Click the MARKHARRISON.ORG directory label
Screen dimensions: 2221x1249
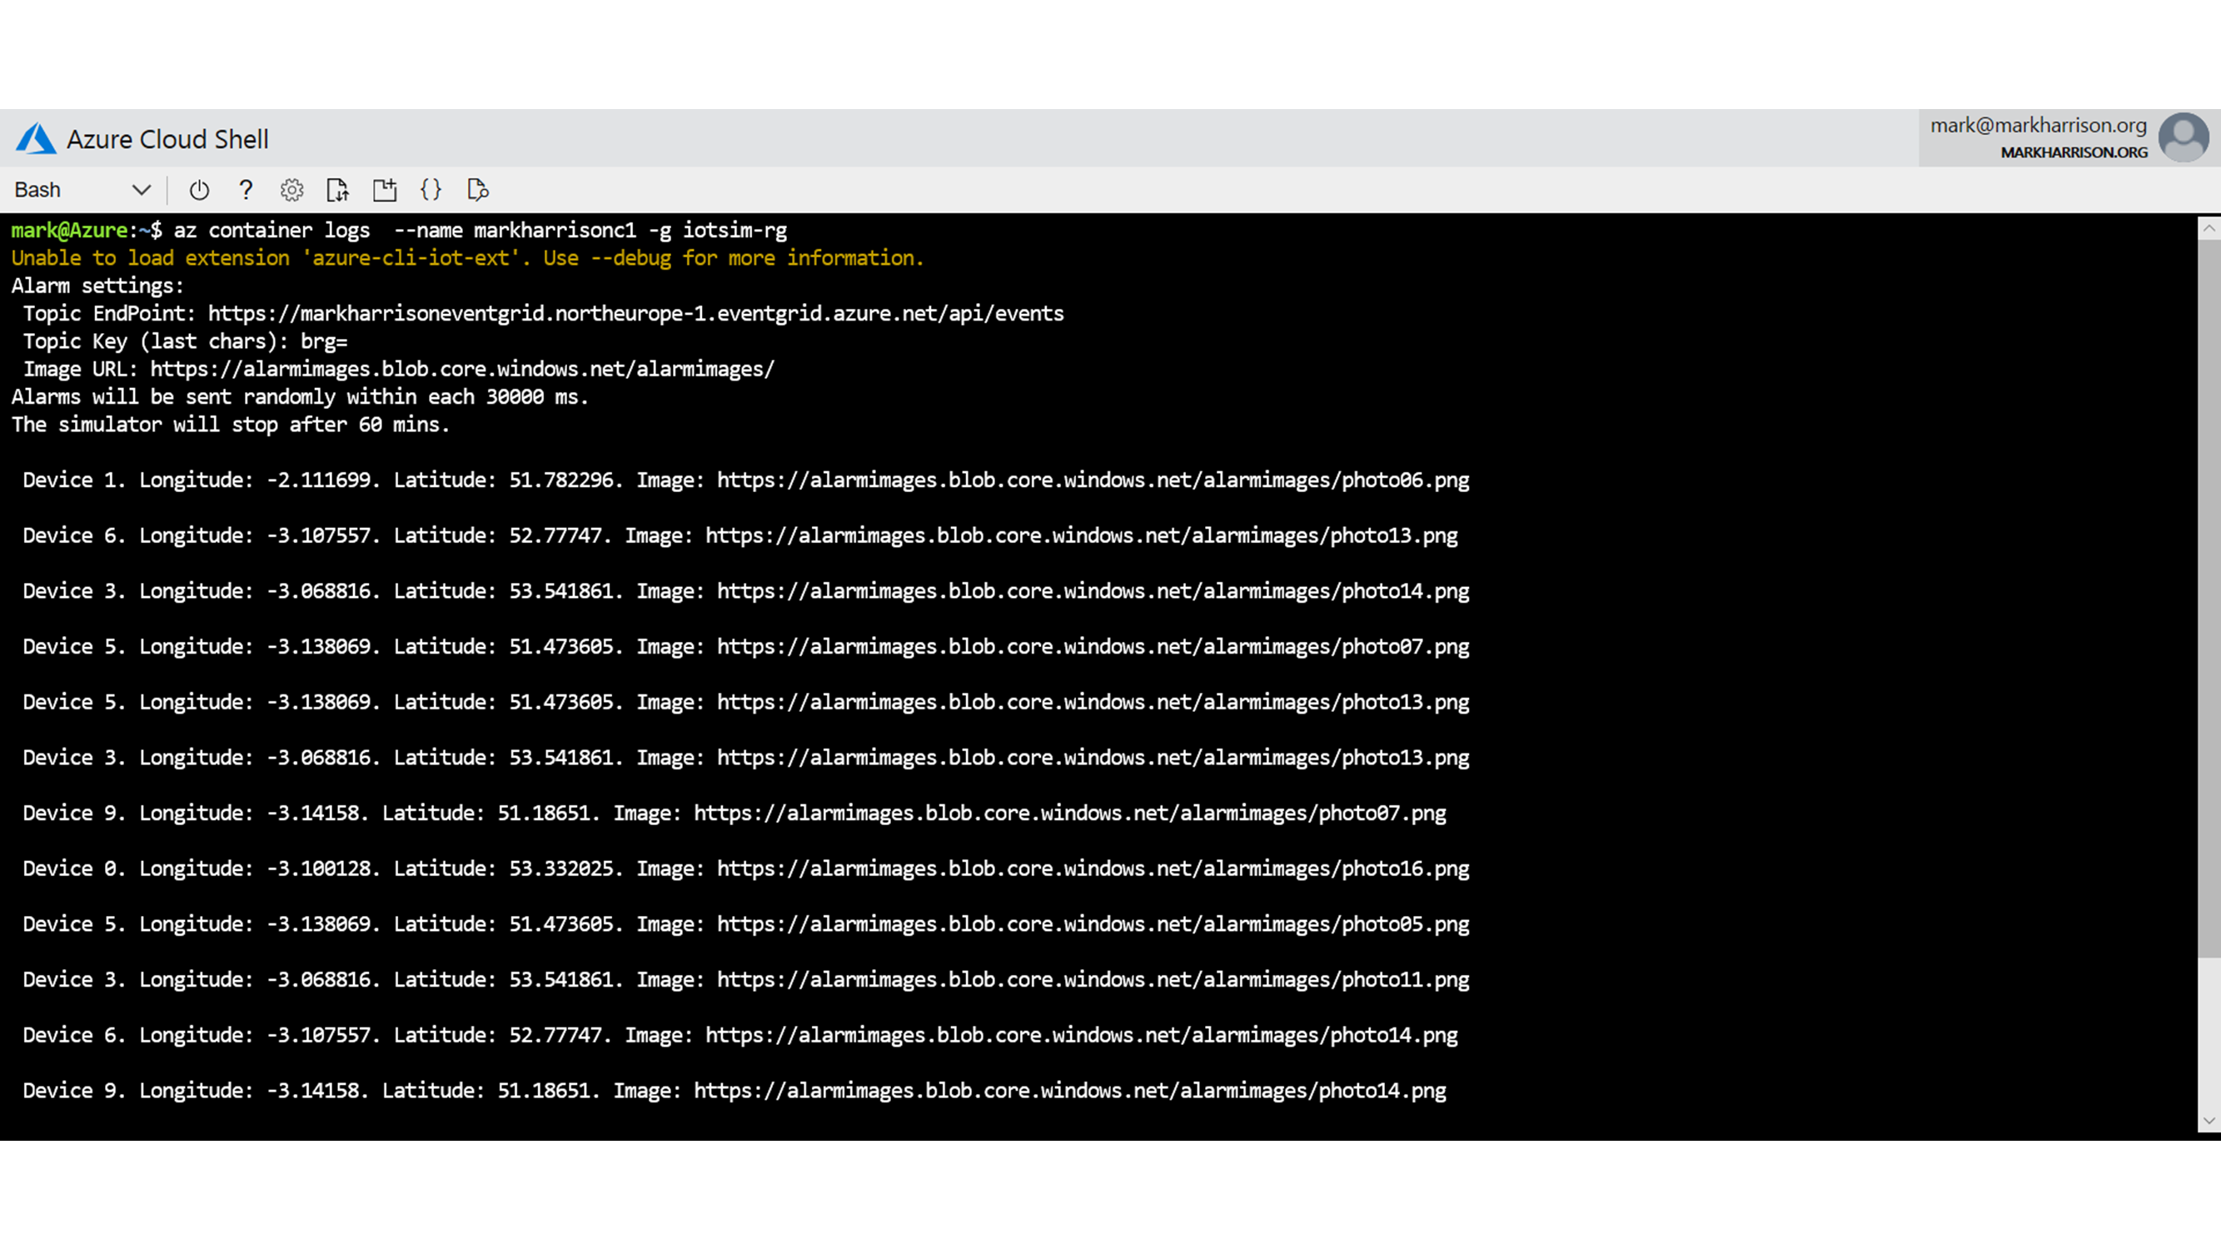point(2074,152)
